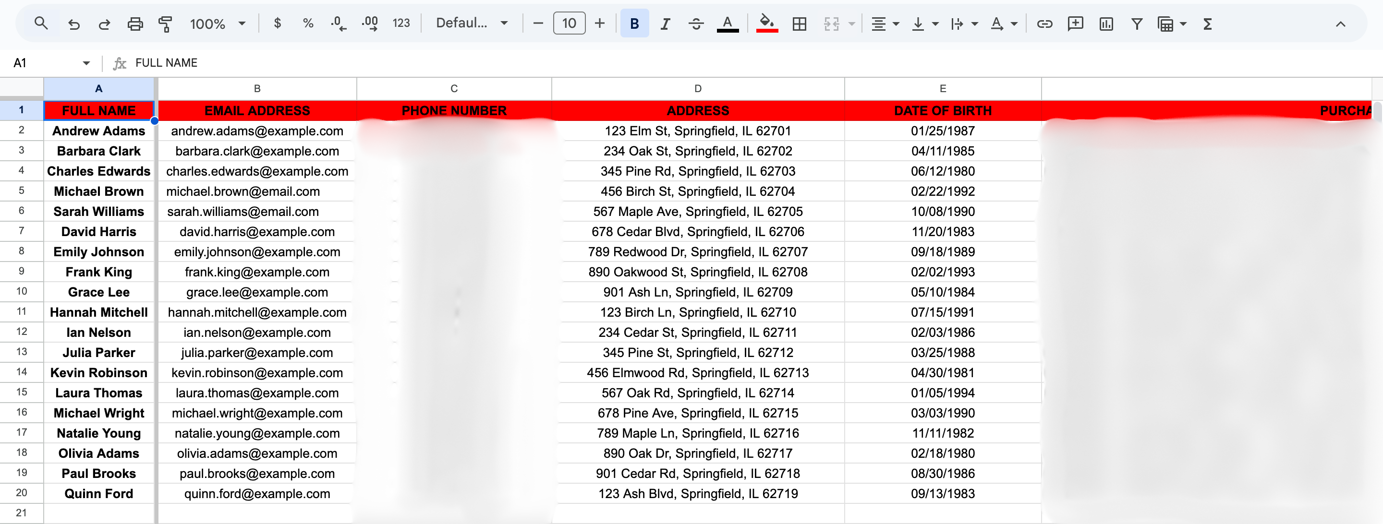Apply currency format

278,24
